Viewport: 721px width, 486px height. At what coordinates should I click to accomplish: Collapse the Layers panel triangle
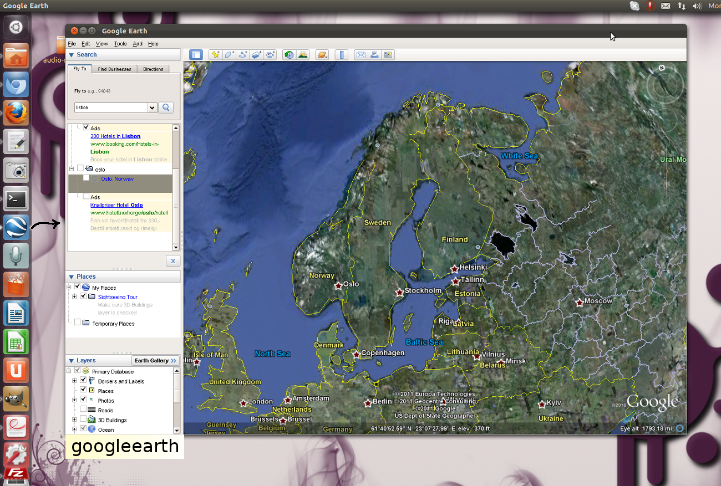(x=72, y=361)
